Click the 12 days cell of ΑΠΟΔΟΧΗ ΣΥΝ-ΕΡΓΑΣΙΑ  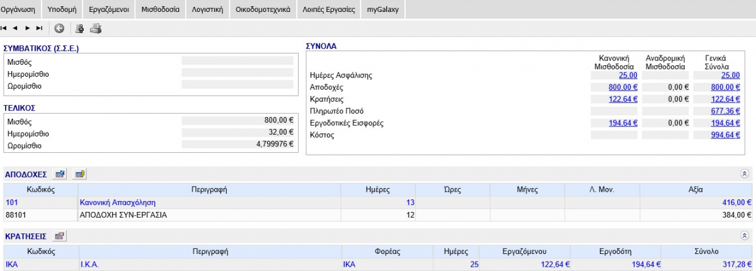(x=378, y=214)
